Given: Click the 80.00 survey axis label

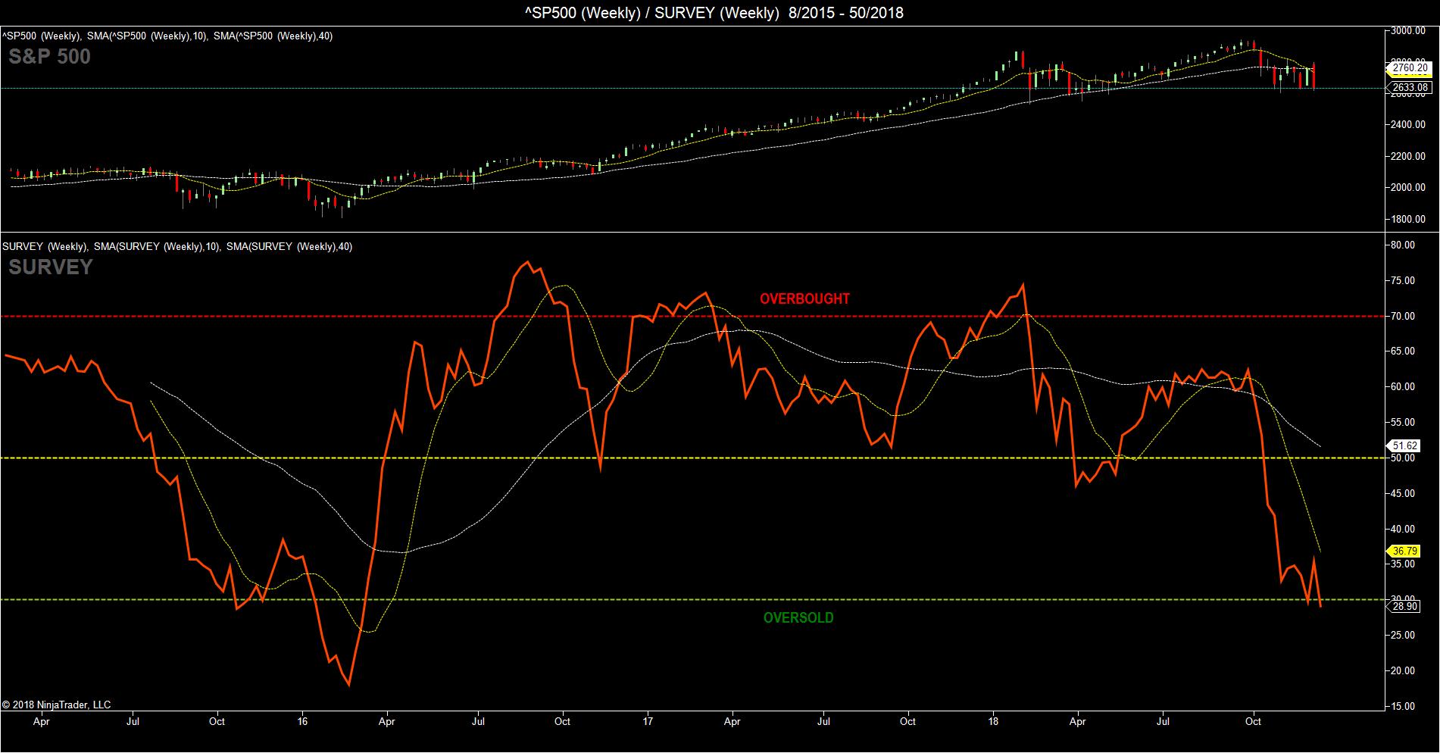Looking at the screenshot, I should [x=1403, y=245].
